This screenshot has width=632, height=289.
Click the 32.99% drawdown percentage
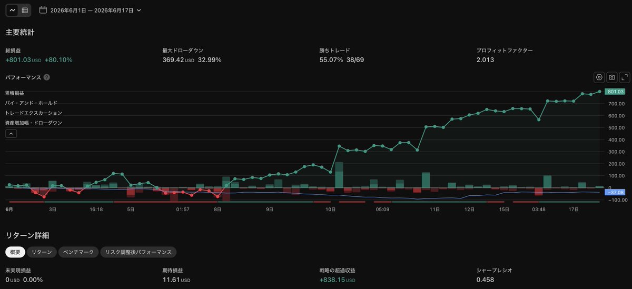pos(210,60)
